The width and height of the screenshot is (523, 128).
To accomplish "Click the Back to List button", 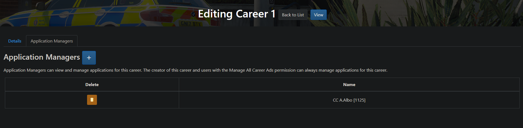I will (x=293, y=15).
